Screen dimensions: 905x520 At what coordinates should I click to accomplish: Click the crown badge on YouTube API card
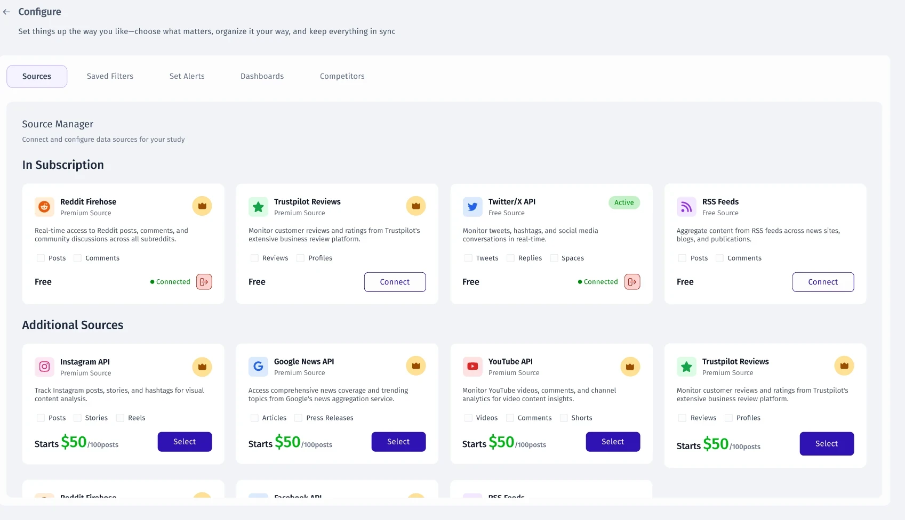(x=630, y=367)
